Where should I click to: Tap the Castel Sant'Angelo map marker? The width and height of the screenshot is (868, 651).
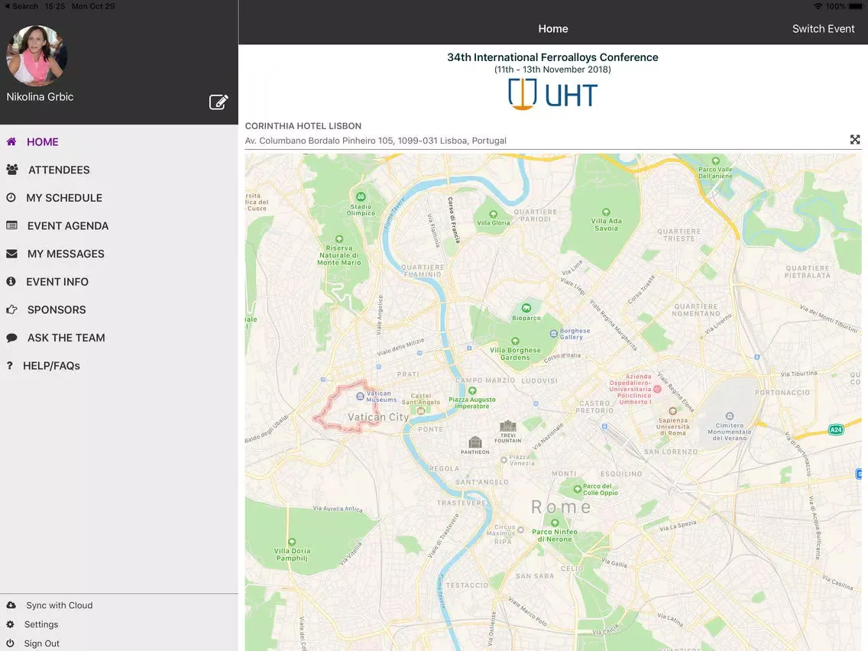421,410
